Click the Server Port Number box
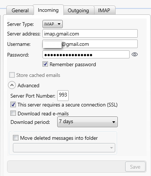This screenshot has height=176, width=151. pos(63,95)
